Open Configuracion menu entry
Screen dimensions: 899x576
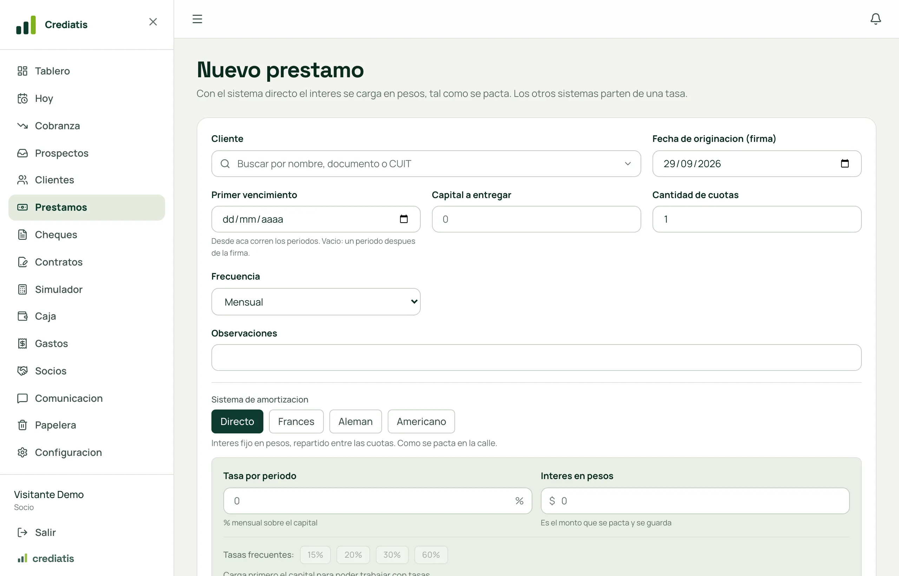pos(86,452)
